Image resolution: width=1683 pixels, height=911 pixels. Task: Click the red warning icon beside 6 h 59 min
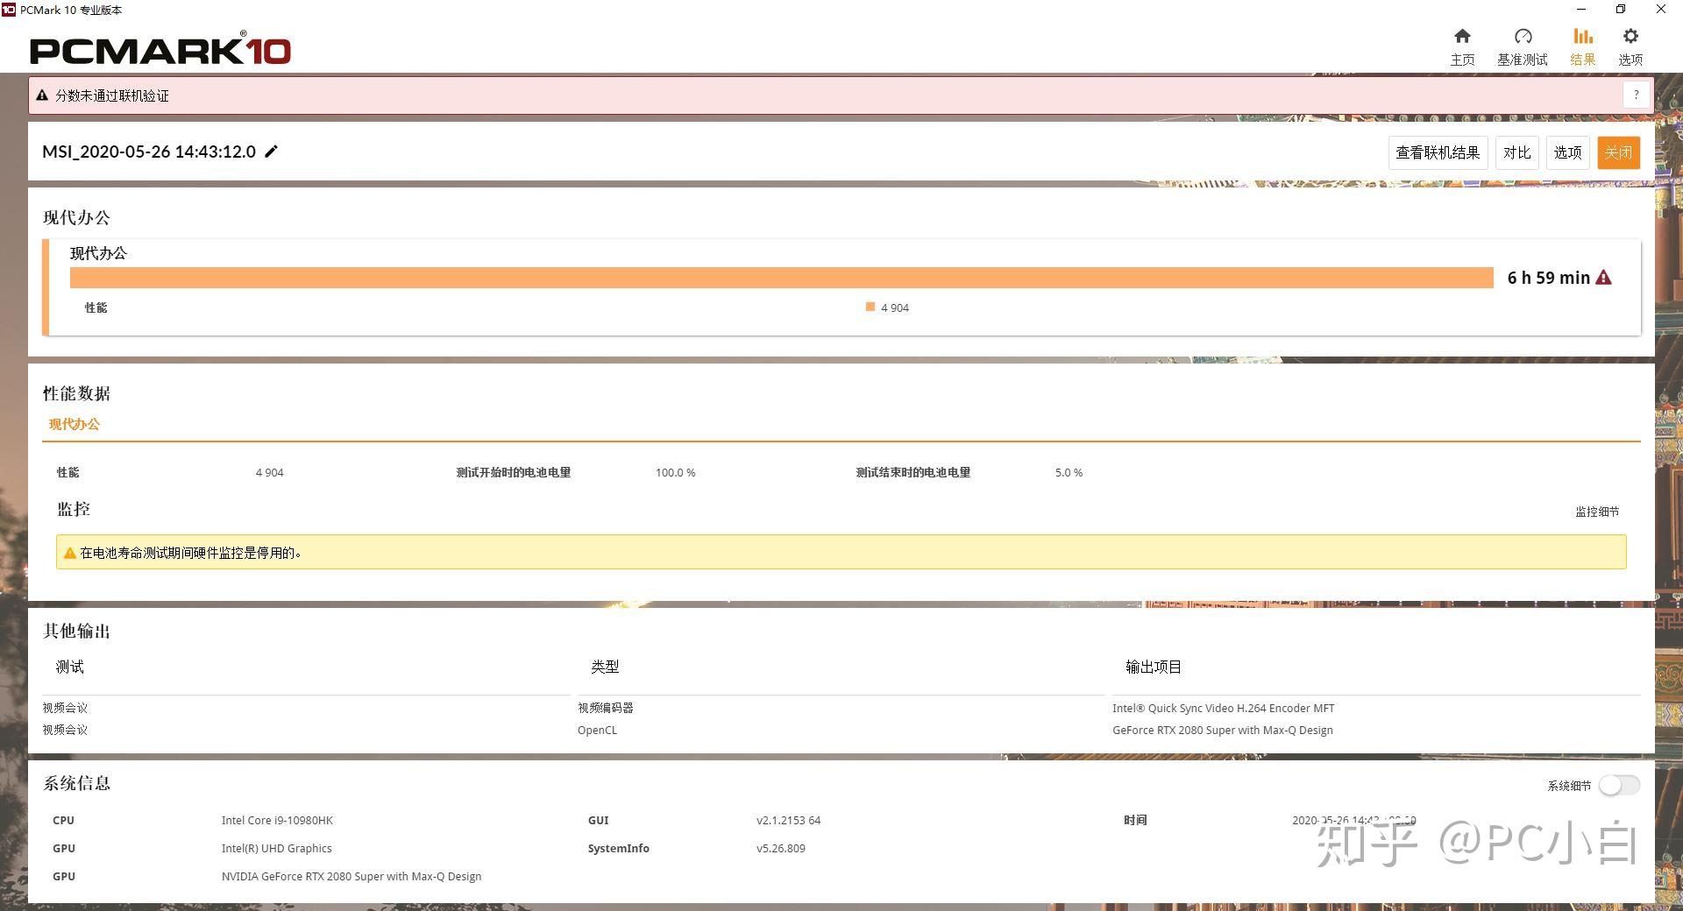point(1603,278)
